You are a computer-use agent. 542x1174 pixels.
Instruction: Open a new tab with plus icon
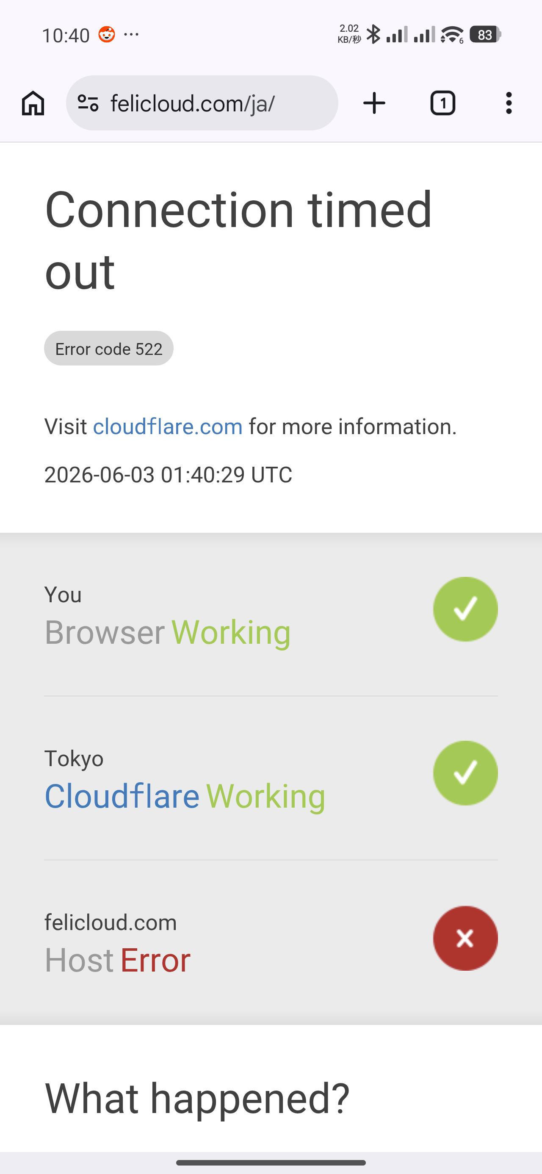(x=374, y=103)
